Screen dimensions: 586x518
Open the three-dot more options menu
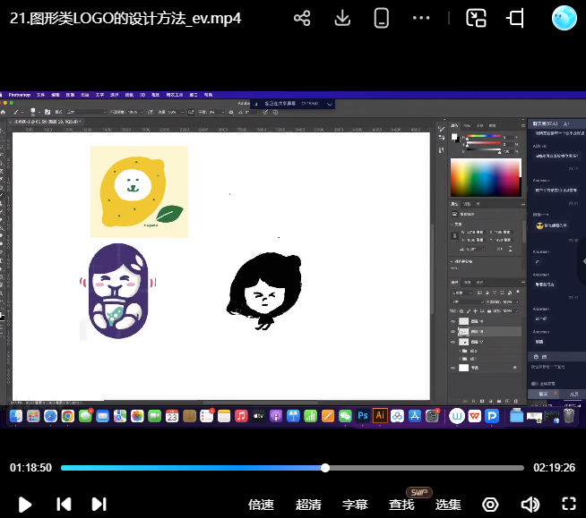click(422, 18)
